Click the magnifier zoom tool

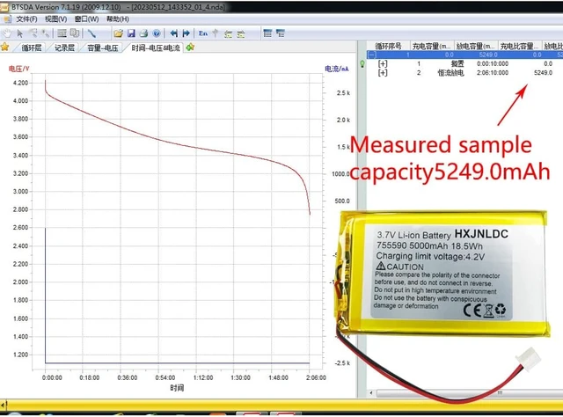coord(46,33)
